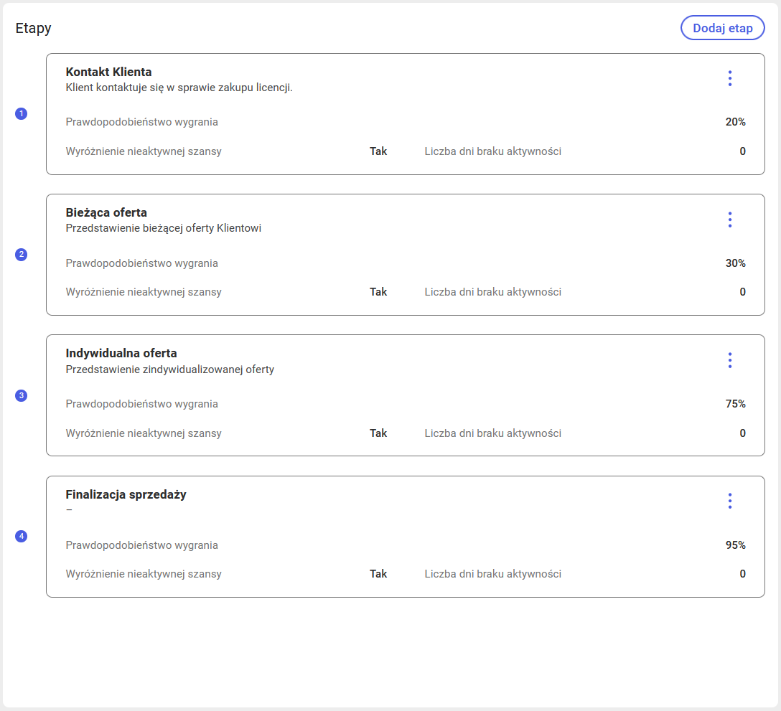Open three-dot menu for Bieżąca oferta stage
The image size is (781, 711).
click(x=729, y=220)
